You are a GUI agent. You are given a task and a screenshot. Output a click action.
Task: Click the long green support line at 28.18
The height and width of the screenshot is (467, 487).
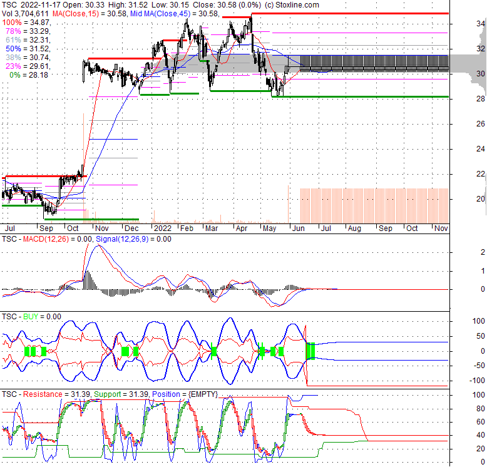click(x=361, y=97)
